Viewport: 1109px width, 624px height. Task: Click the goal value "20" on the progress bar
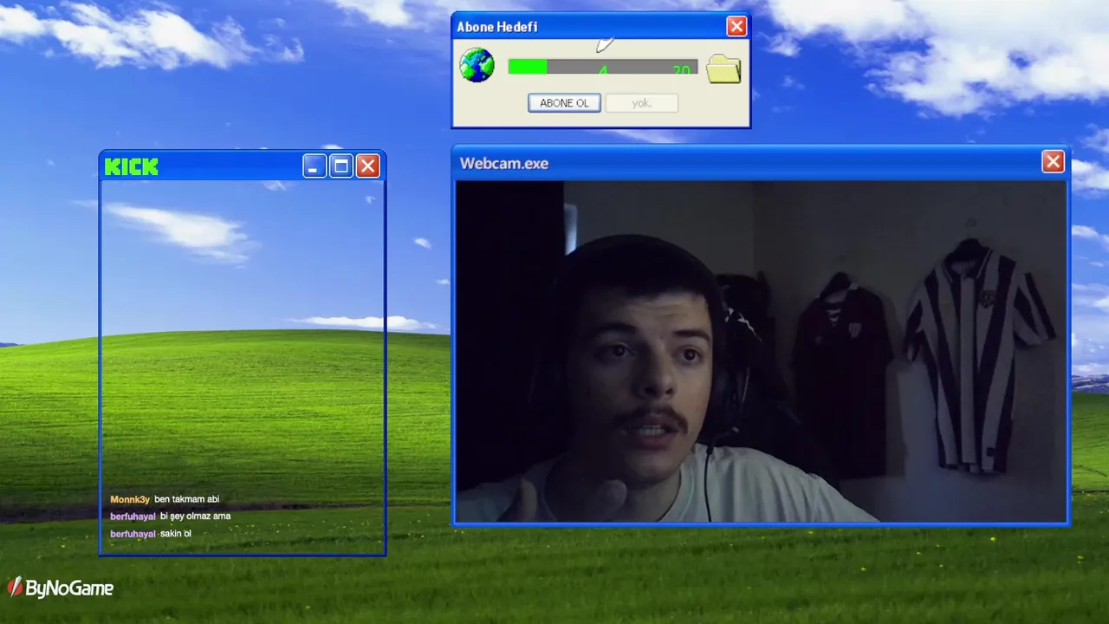(x=682, y=69)
